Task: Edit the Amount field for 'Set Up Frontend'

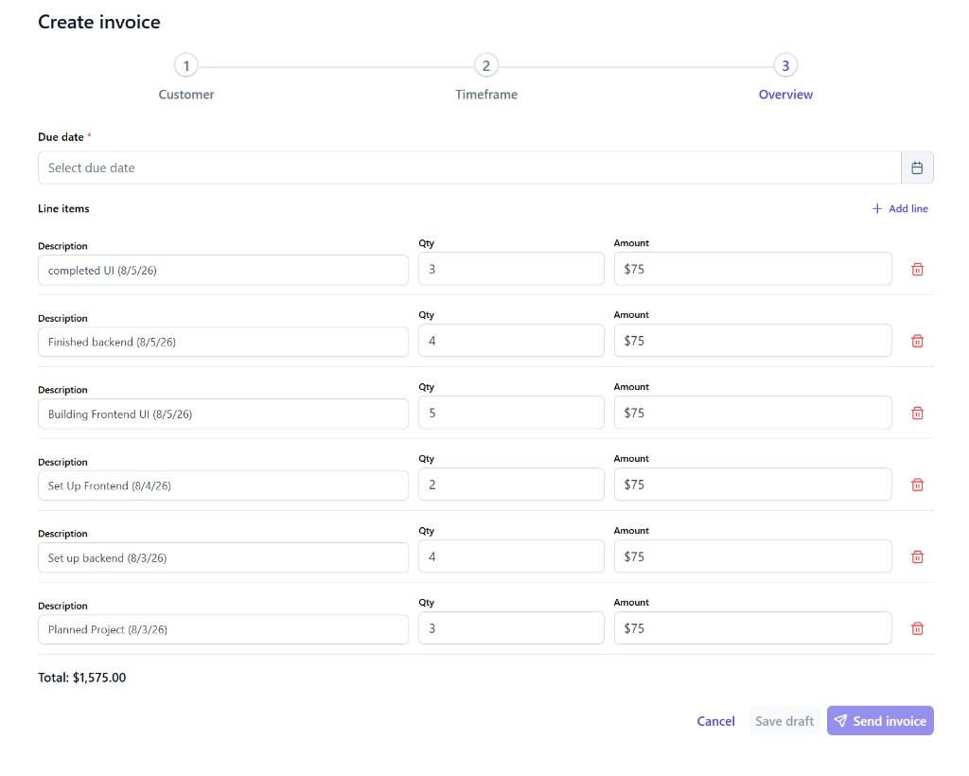Action: click(x=752, y=485)
